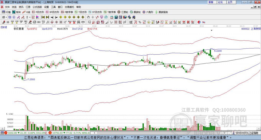Screen dimensions: 261x140
Task: Jump to last bar icon
Action: 47,17
